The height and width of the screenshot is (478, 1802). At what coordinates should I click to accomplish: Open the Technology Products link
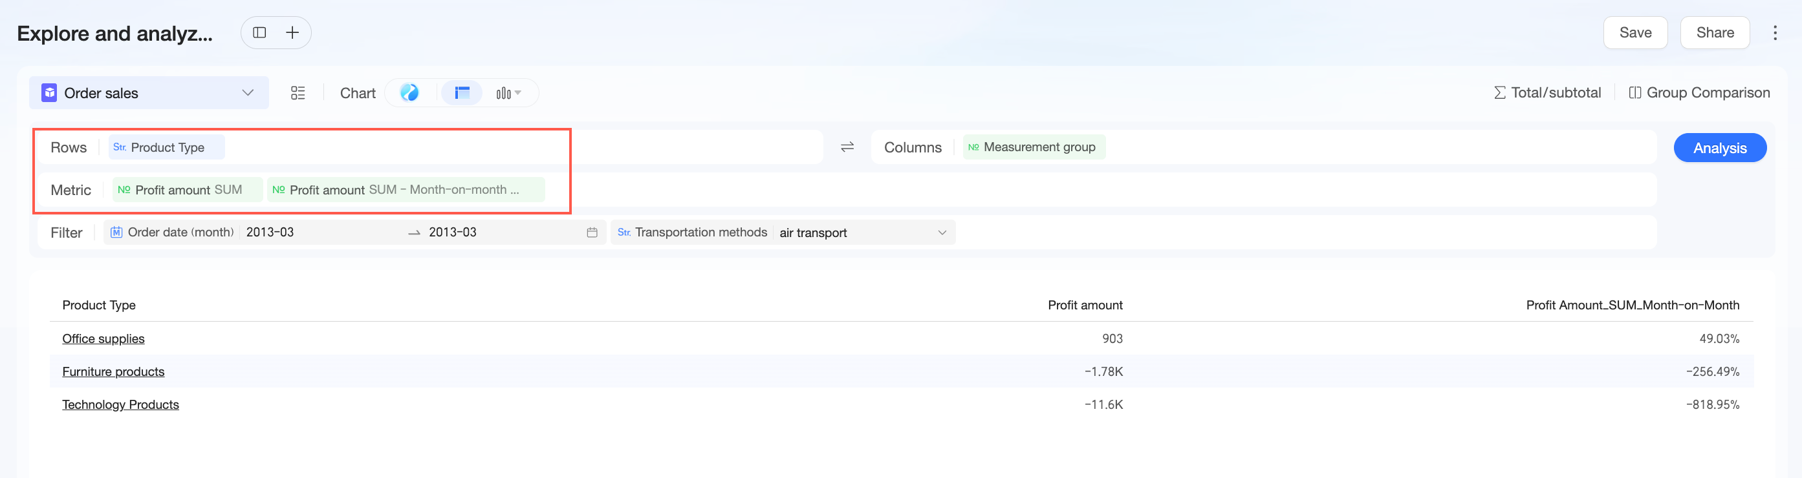[x=120, y=404]
